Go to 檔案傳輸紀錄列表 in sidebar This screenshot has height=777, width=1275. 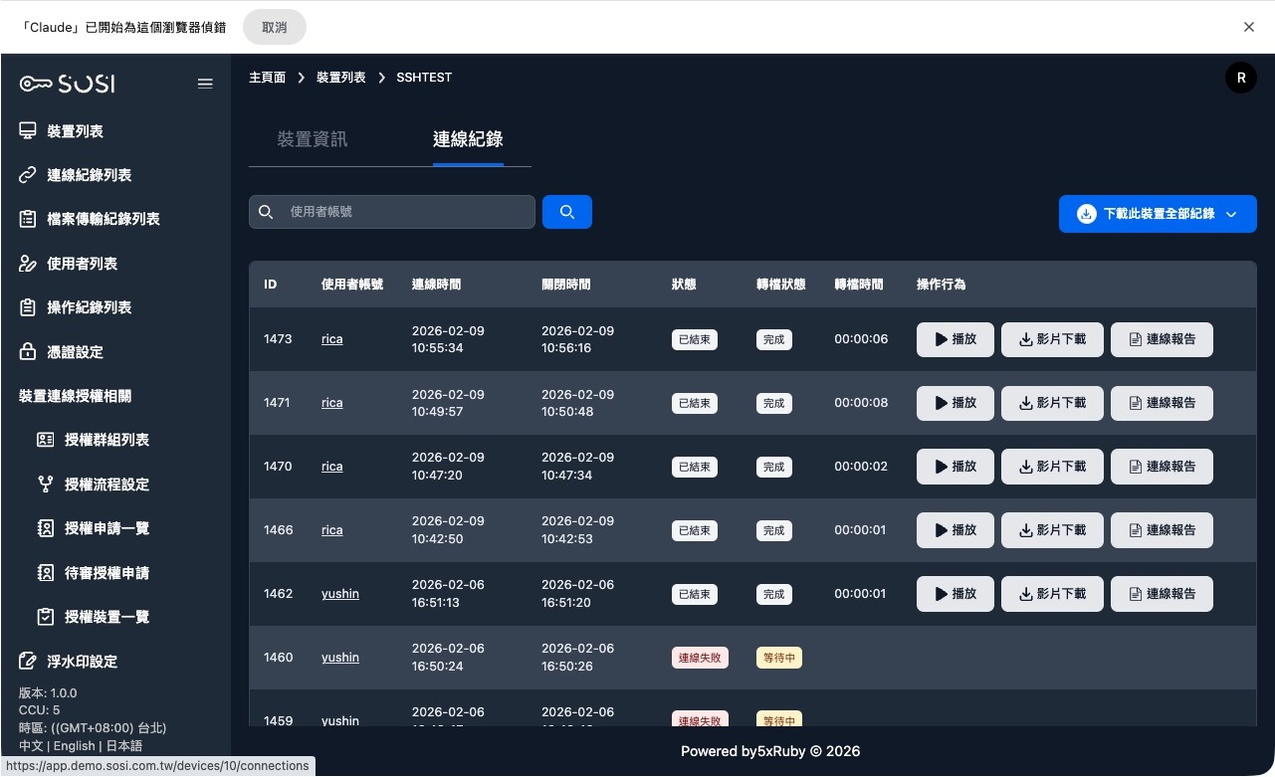coord(103,219)
